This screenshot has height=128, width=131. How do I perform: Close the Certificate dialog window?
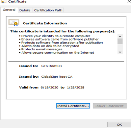(x=129, y=1)
